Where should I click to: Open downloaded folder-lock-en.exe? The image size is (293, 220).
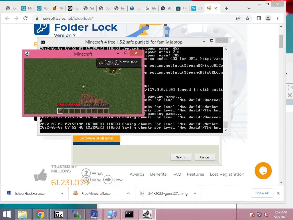pos(30,193)
